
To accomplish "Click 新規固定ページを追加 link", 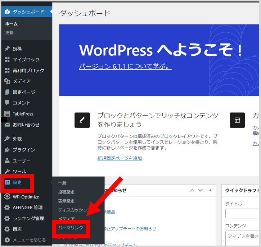I will click(x=120, y=158).
